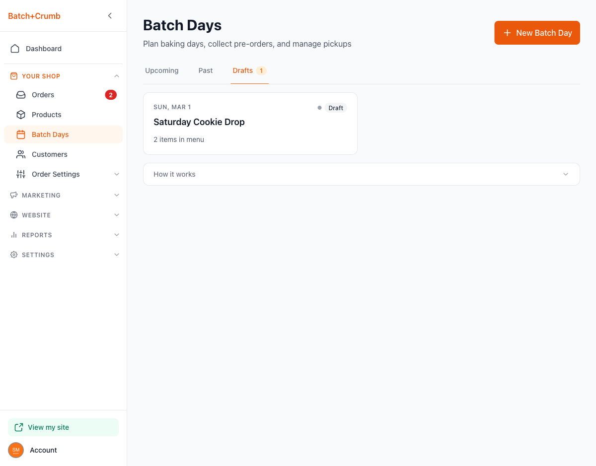Click the Marketing megaphone icon
The height and width of the screenshot is (466, 596).
(14, 195)
